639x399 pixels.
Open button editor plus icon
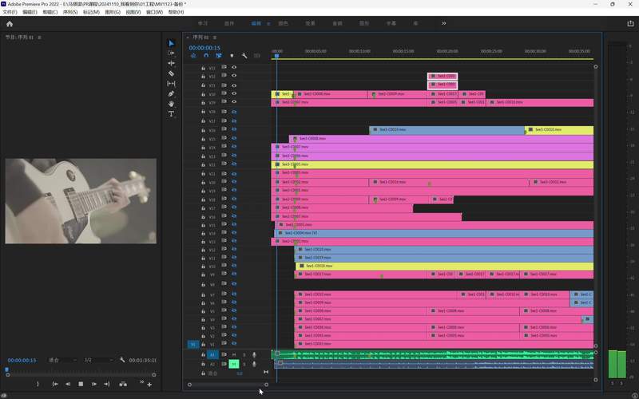149,385
